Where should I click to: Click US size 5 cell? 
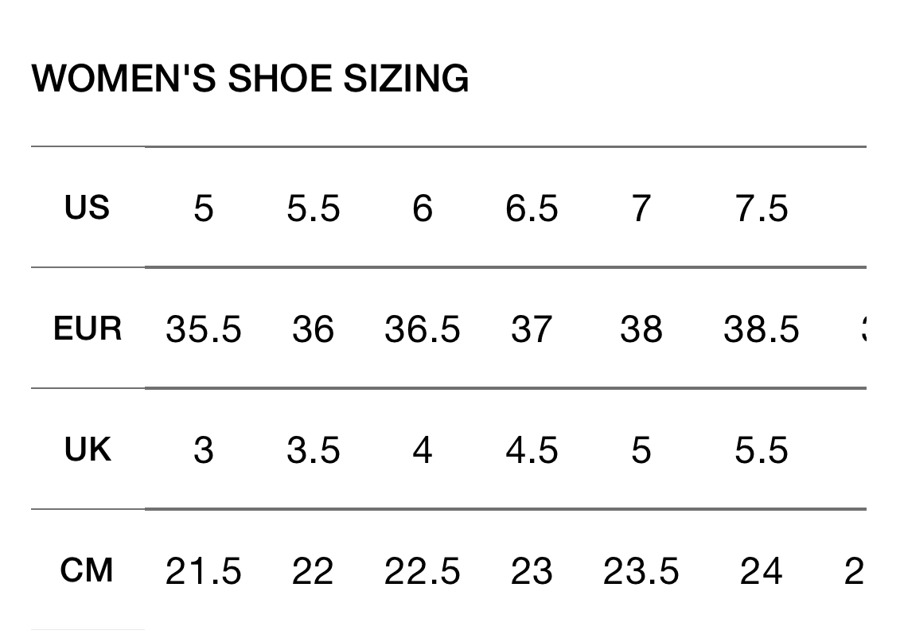point(204,208)
